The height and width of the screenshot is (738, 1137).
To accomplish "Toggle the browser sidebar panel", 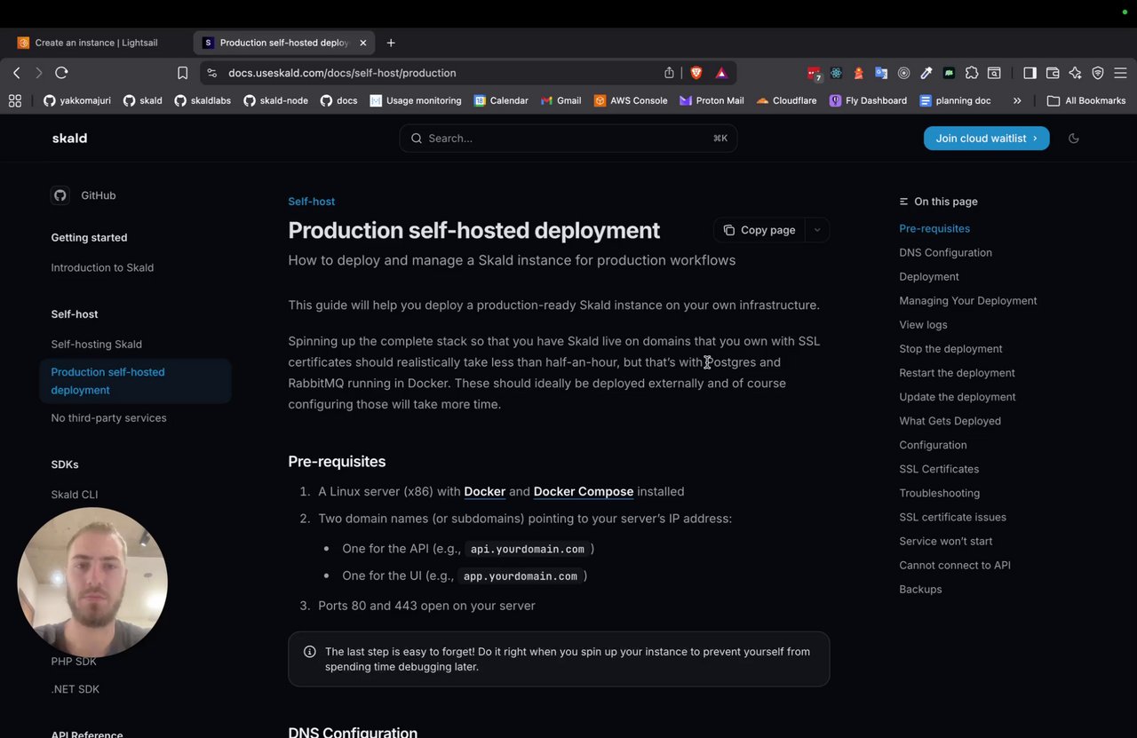I will 1030,73.
